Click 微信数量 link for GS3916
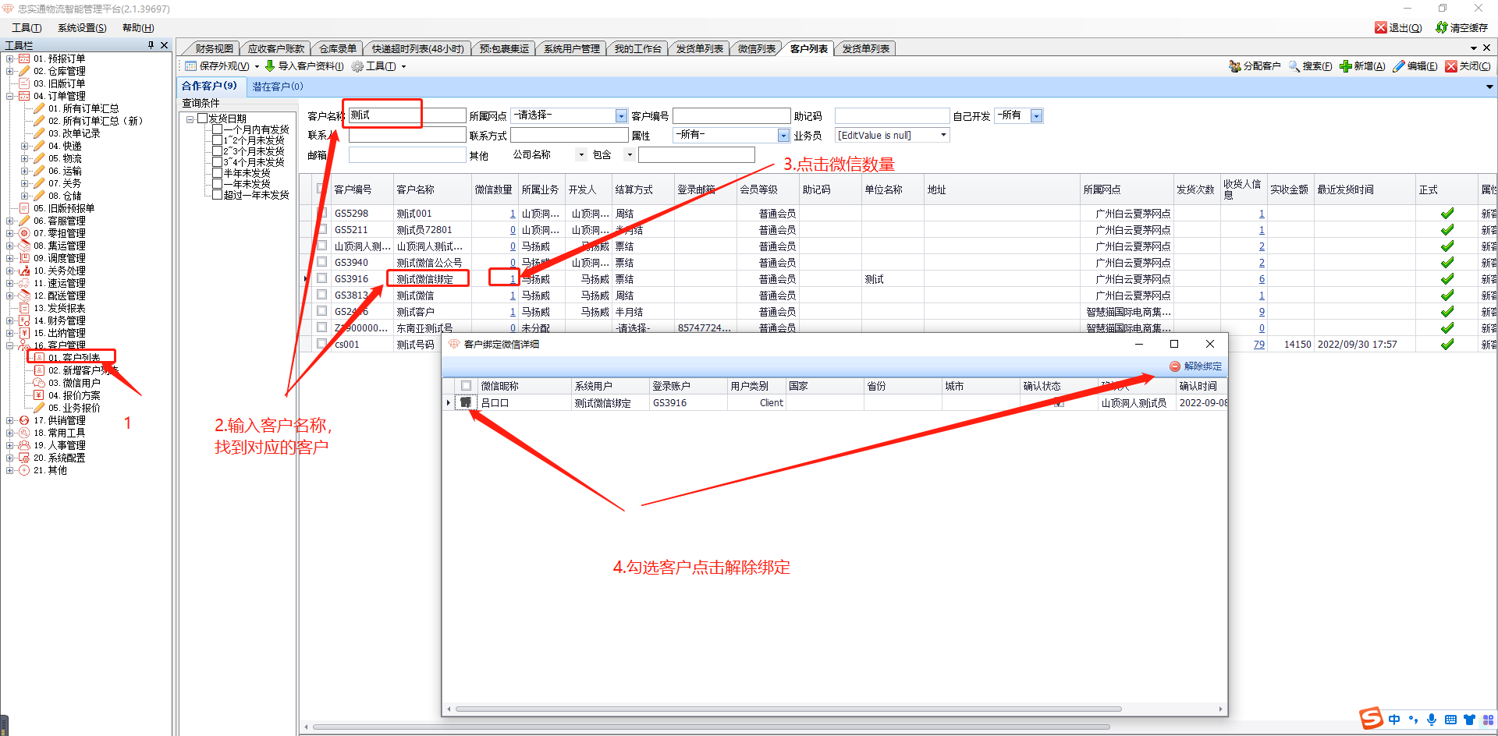This screenshot has height=736, width=1498. pos(512,279)
